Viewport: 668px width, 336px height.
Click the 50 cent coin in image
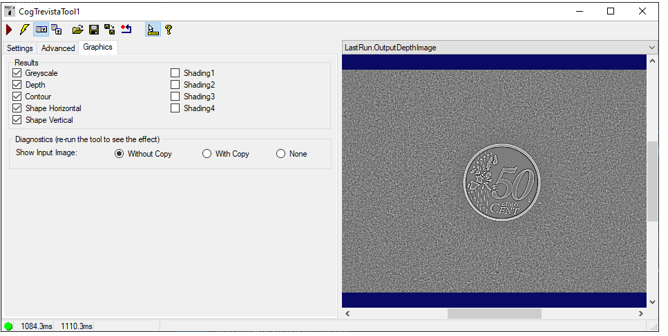click(502, 182)
